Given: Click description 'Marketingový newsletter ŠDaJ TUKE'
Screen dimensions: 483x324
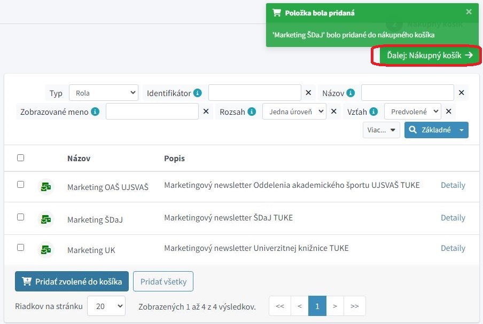Looking at the screenshot, I should (228, 218).
